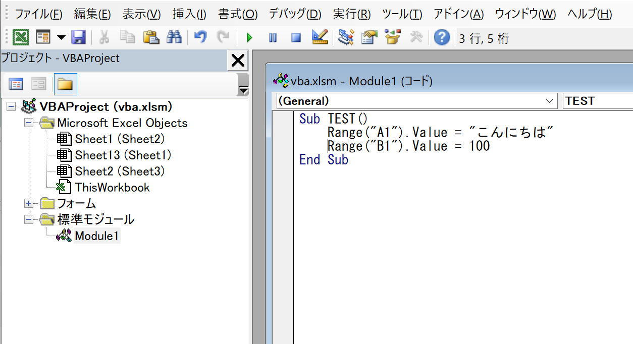Click the Reset (stop) icon
The image size is (633, 344).
tap(295, 37)
